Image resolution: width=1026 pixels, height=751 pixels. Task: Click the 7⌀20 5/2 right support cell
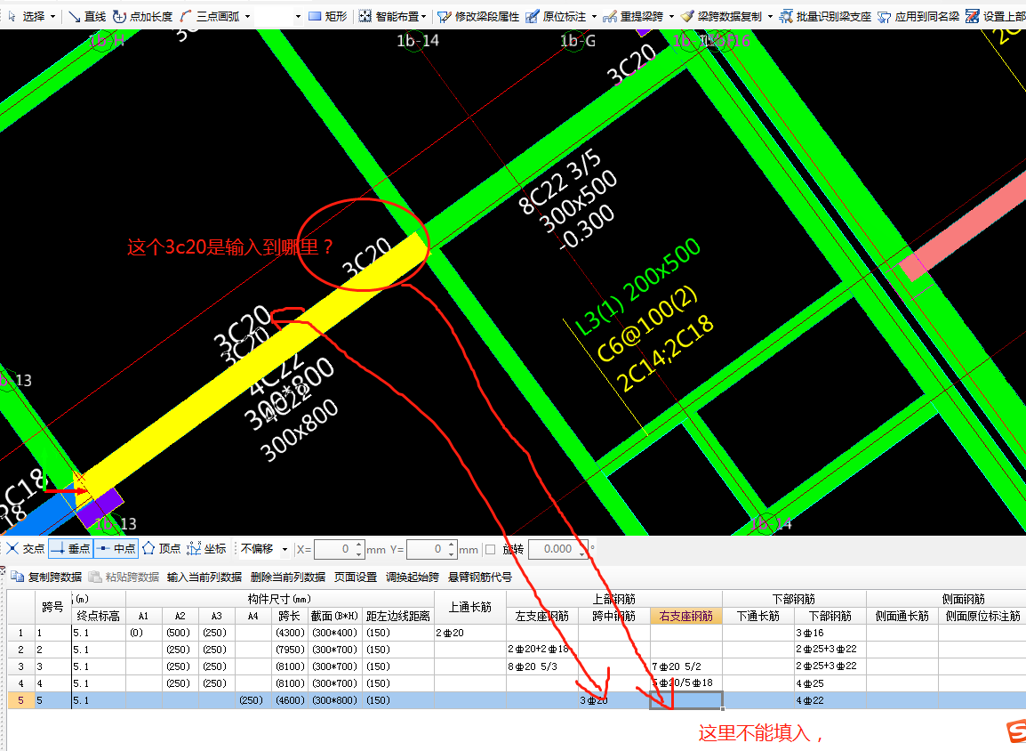click(x=685, y=666)
